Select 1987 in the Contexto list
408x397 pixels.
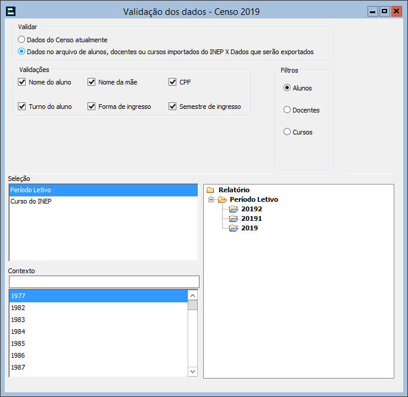99,367
